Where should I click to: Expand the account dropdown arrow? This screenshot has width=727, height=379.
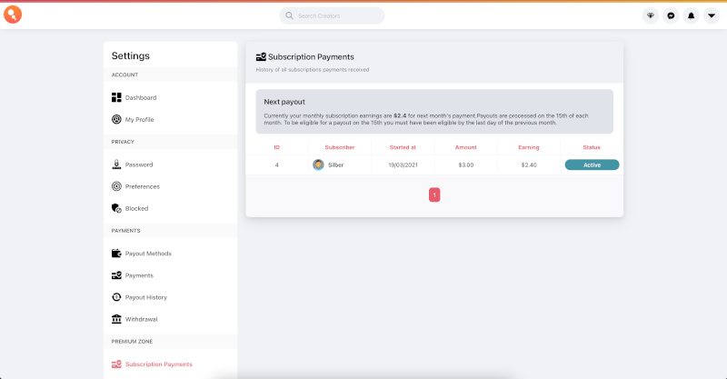click(x=712, y=15)
